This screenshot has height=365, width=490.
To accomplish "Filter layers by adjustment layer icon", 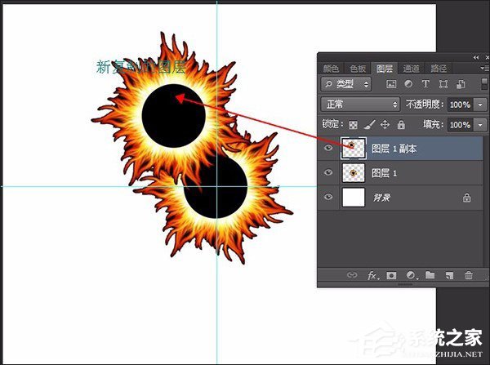I will coord(408,84).
